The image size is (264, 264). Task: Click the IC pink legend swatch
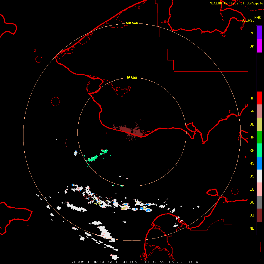point(259,189)
